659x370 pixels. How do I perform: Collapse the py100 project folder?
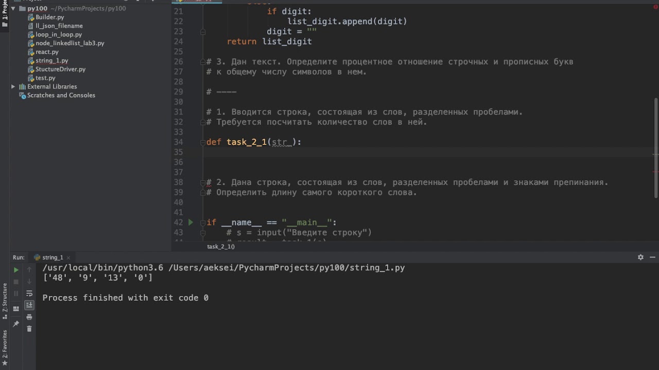(x=13, y=9)
